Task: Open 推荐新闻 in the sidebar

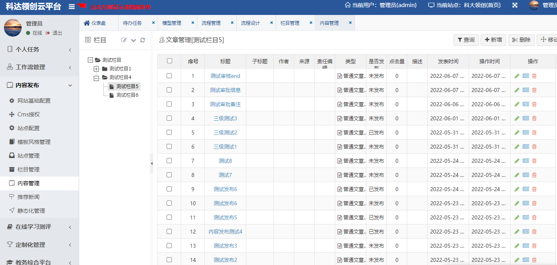Action: click(x=28, y=197)
